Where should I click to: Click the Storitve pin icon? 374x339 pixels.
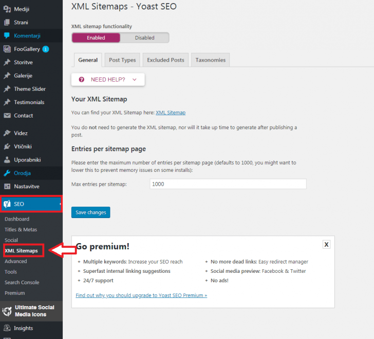click(7, 63)
